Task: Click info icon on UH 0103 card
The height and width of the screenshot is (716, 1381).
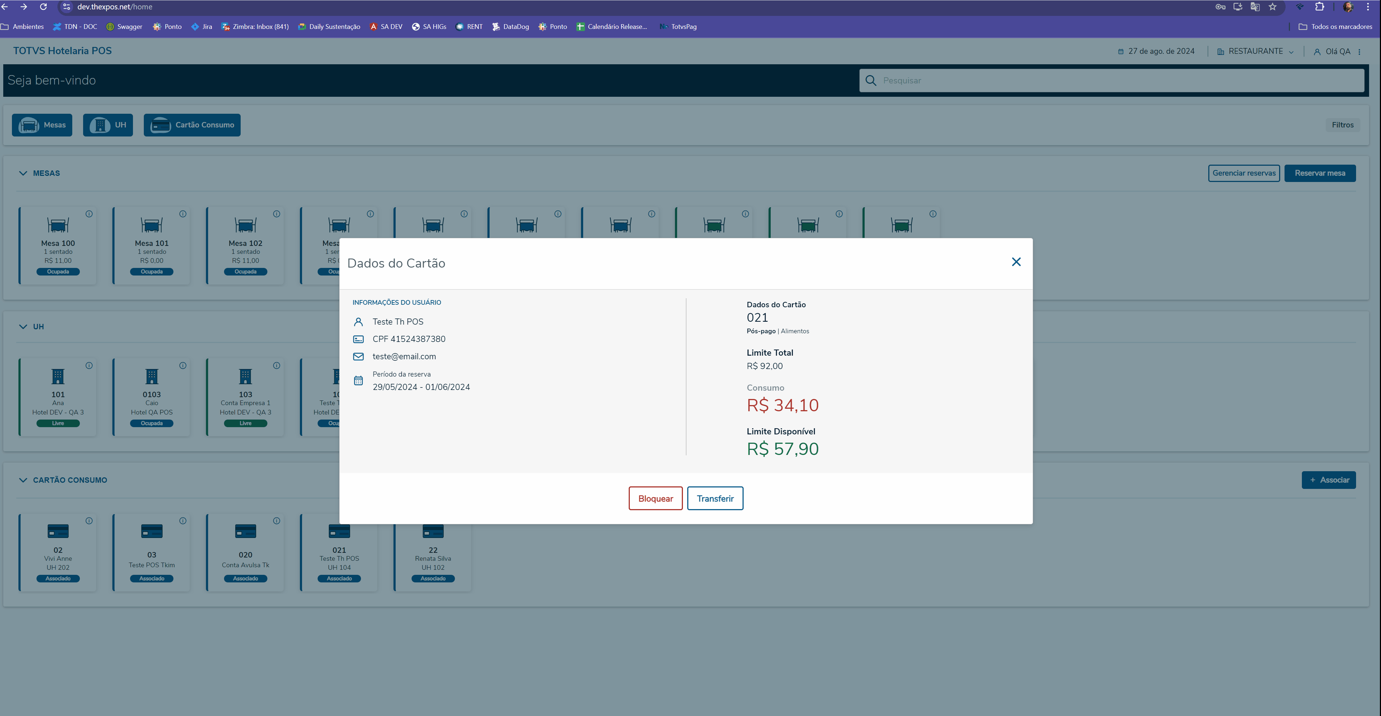Action: (x=183, y=365)
